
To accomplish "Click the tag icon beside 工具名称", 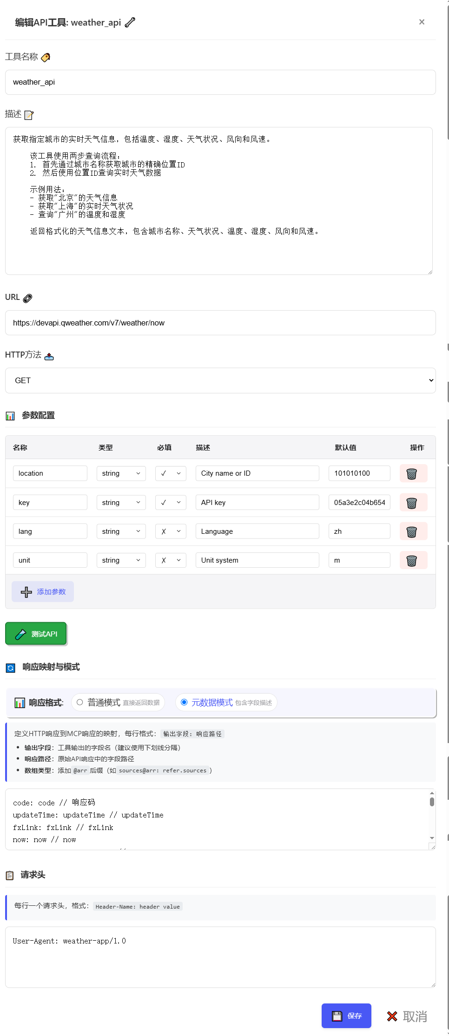I will coord(46,57).
